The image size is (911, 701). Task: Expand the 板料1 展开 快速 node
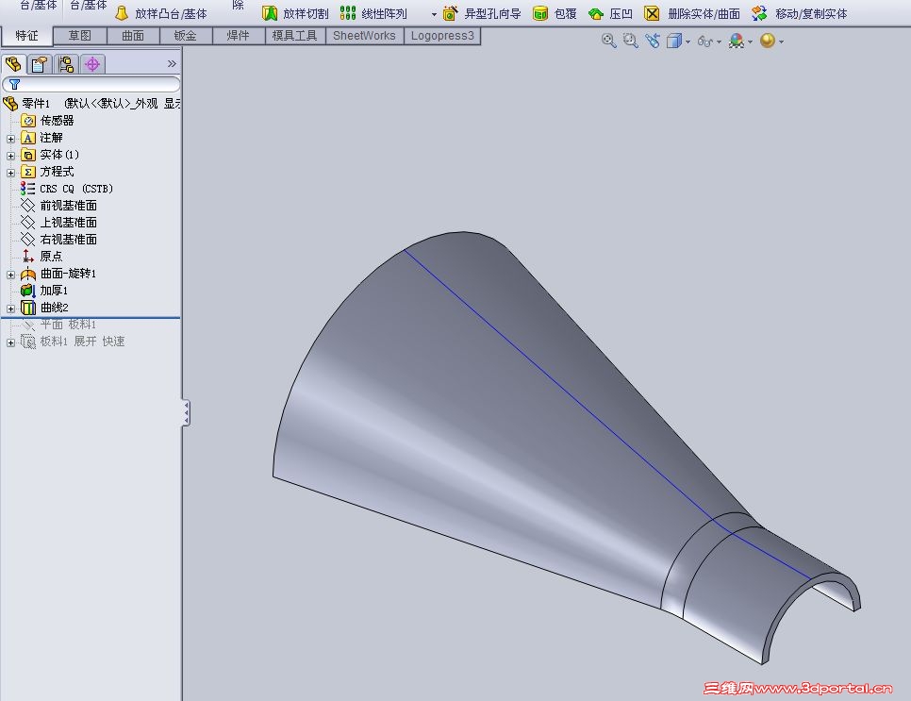pos(10,342)
